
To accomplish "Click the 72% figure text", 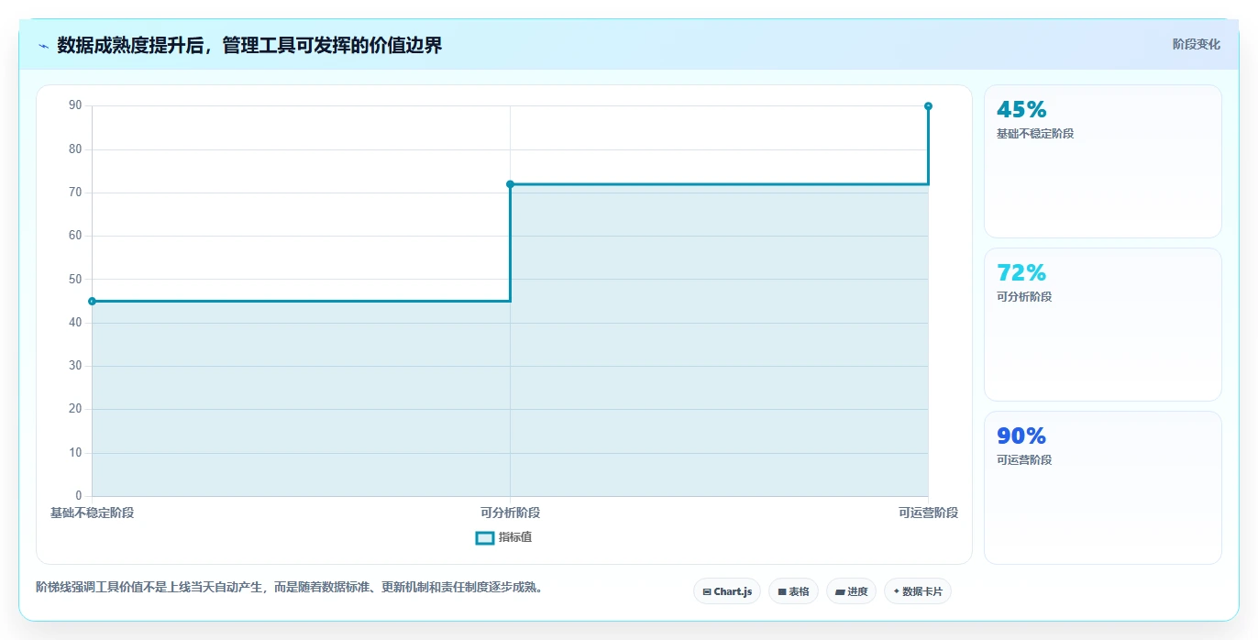I will click(x=1021, y=272).
